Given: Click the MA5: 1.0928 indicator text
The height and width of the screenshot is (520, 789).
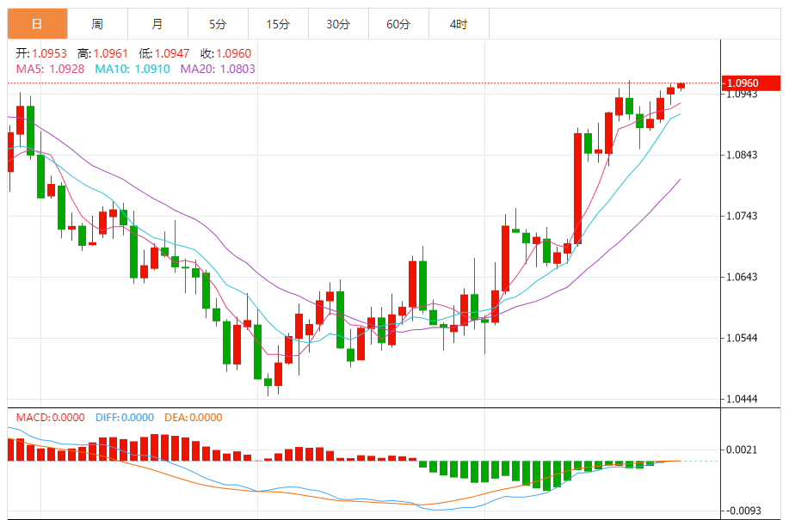Looking at the screenshot, I should tap(50, 69).
